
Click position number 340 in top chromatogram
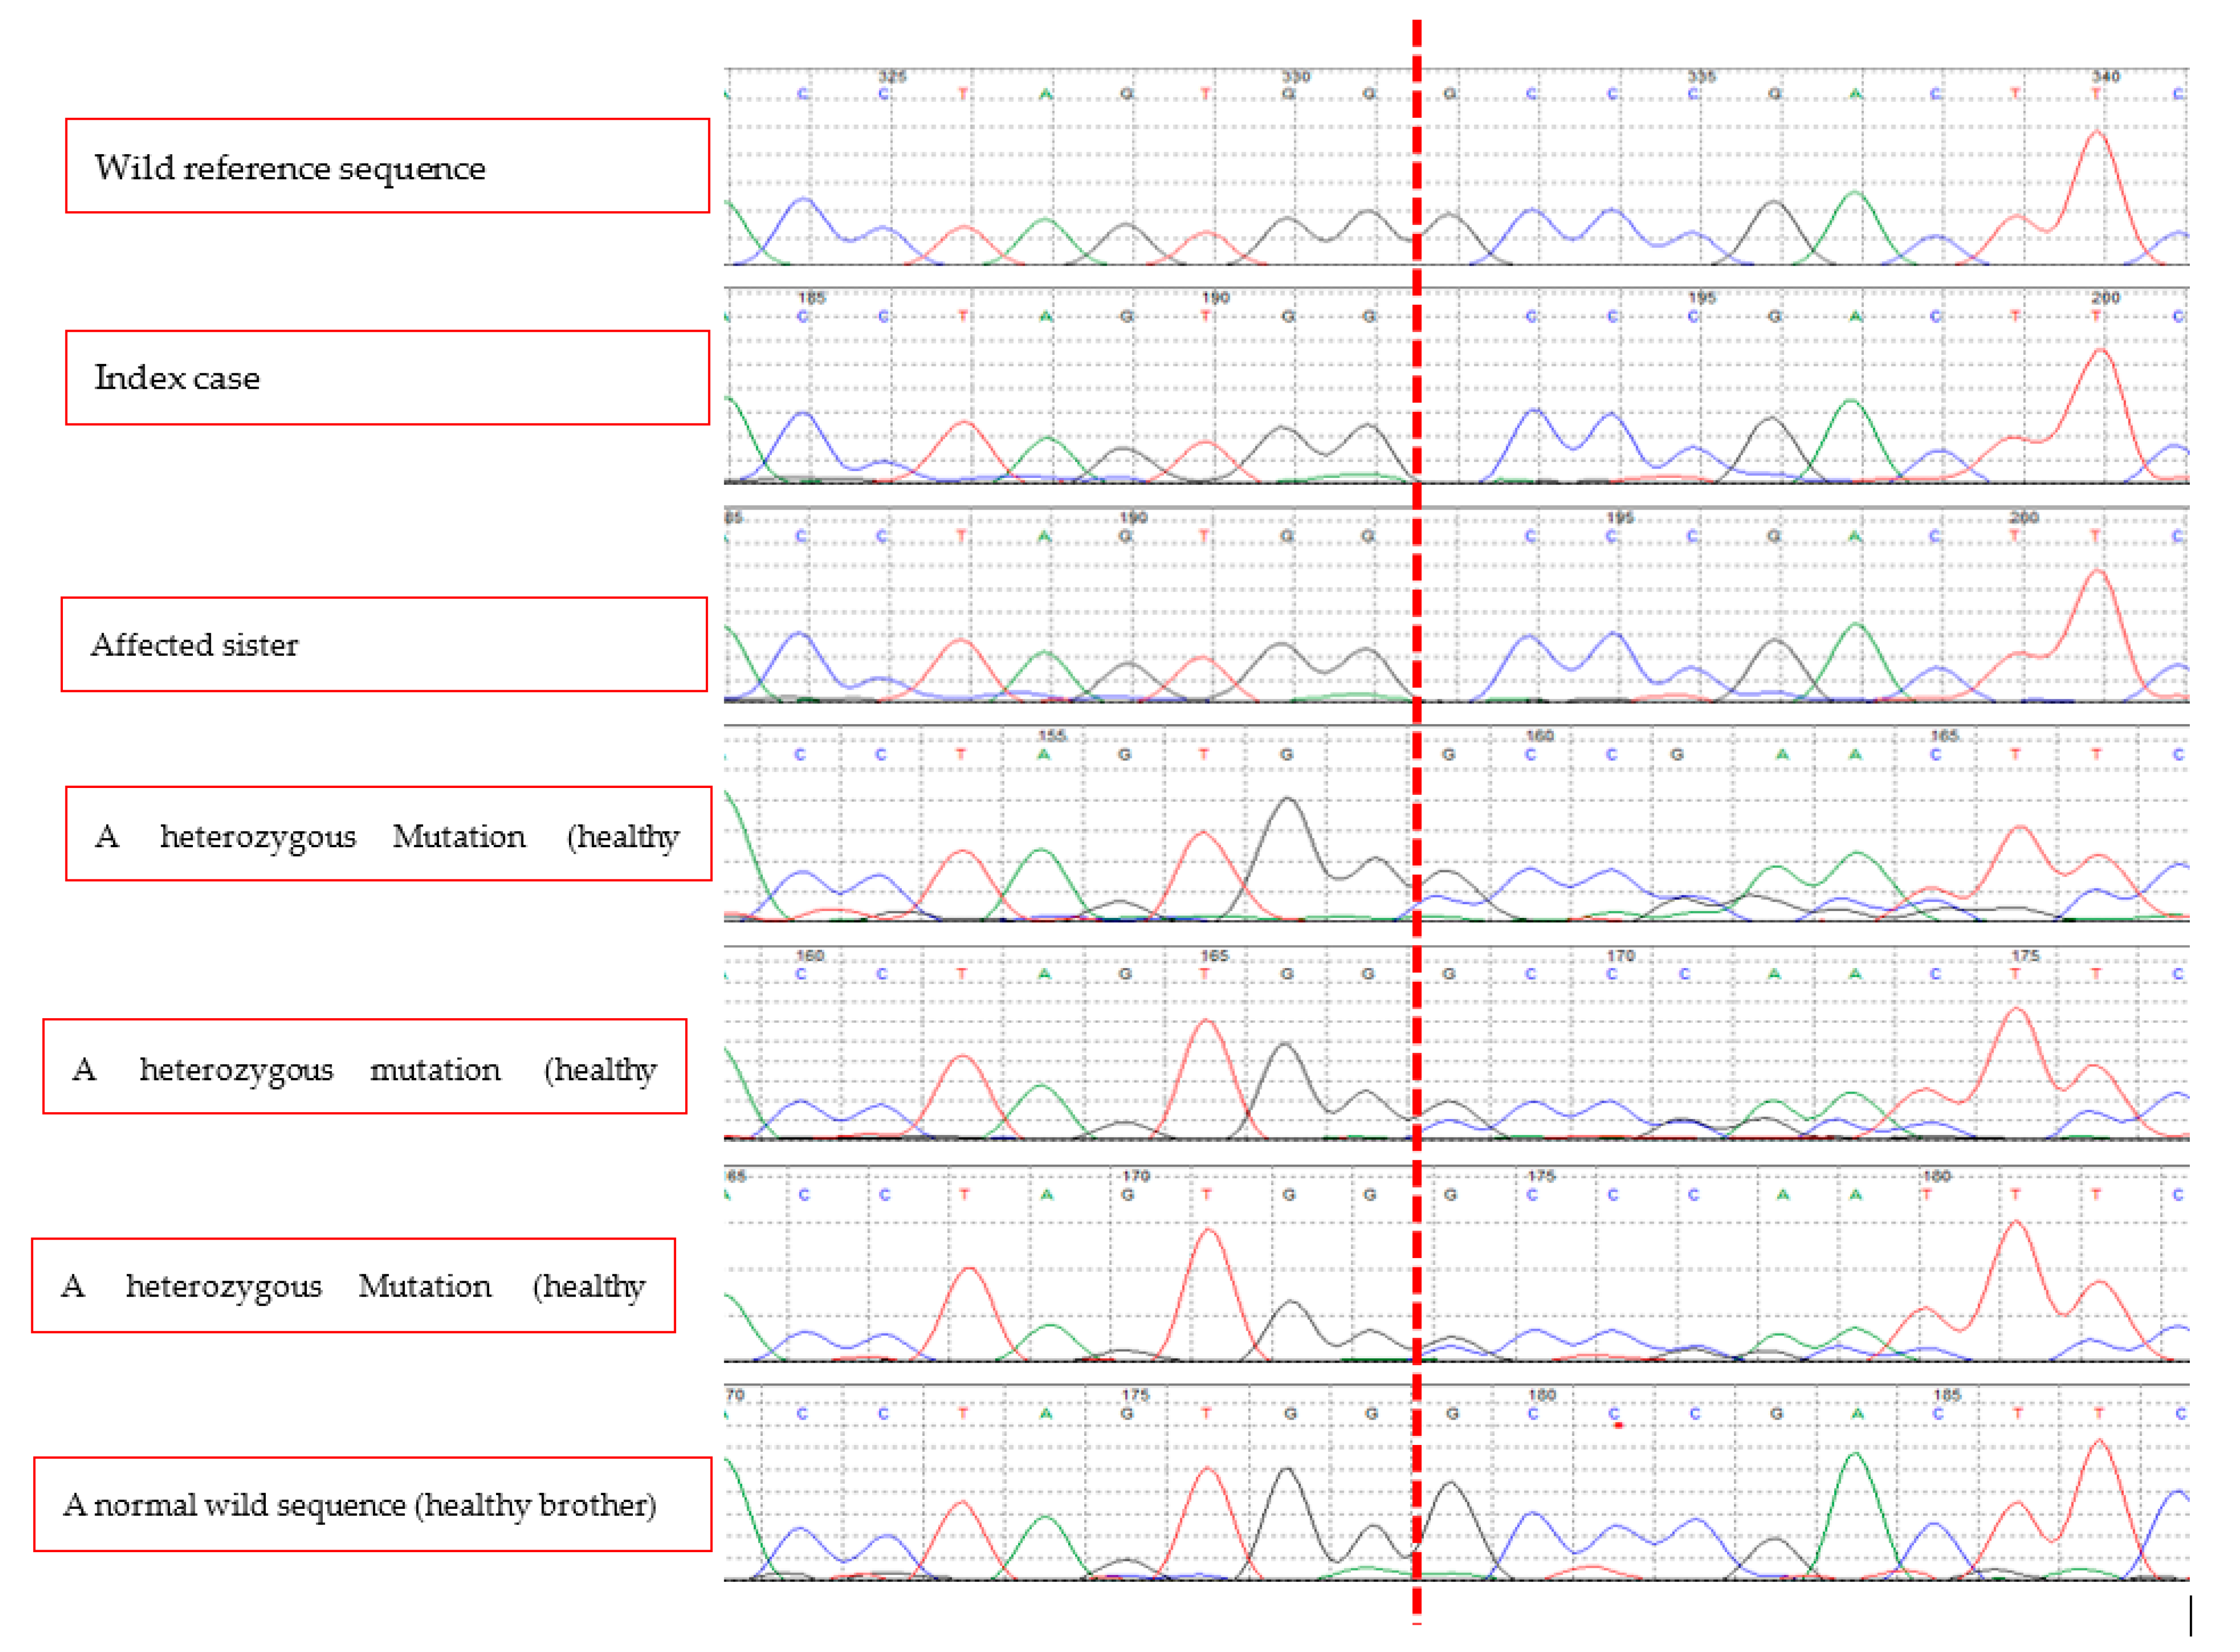[2106, 76]
